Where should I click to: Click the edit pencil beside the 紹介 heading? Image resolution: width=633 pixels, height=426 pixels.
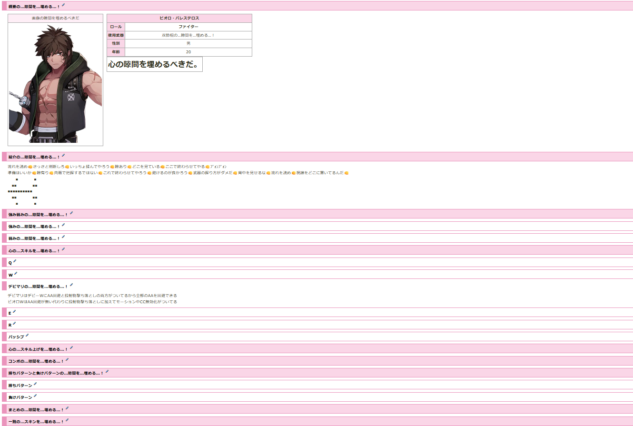click(63, 156)
